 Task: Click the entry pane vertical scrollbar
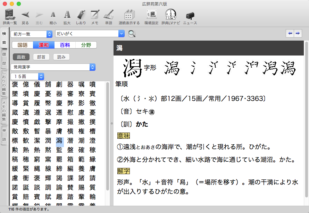[x=306, y=119]
